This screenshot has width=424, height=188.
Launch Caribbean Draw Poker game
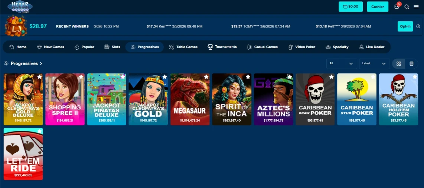pyautogui.click(x=315, y=99)
